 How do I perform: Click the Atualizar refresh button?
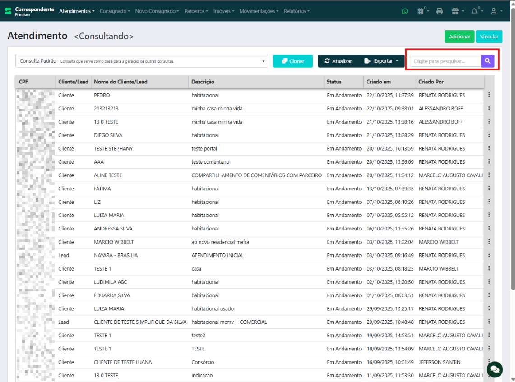click(338, 61)
